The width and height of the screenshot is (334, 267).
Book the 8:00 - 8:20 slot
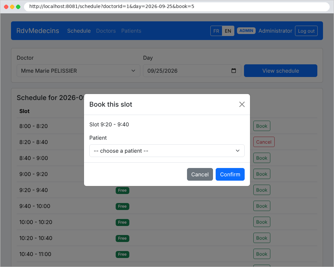[262, 126]
